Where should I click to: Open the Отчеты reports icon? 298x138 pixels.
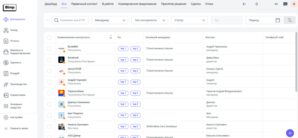pos(6,41)
